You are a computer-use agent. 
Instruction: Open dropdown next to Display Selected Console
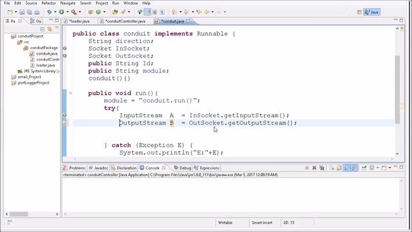pos(378,168)
